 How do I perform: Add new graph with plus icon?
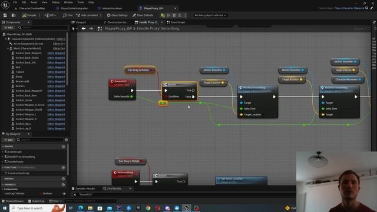(63, 147)
